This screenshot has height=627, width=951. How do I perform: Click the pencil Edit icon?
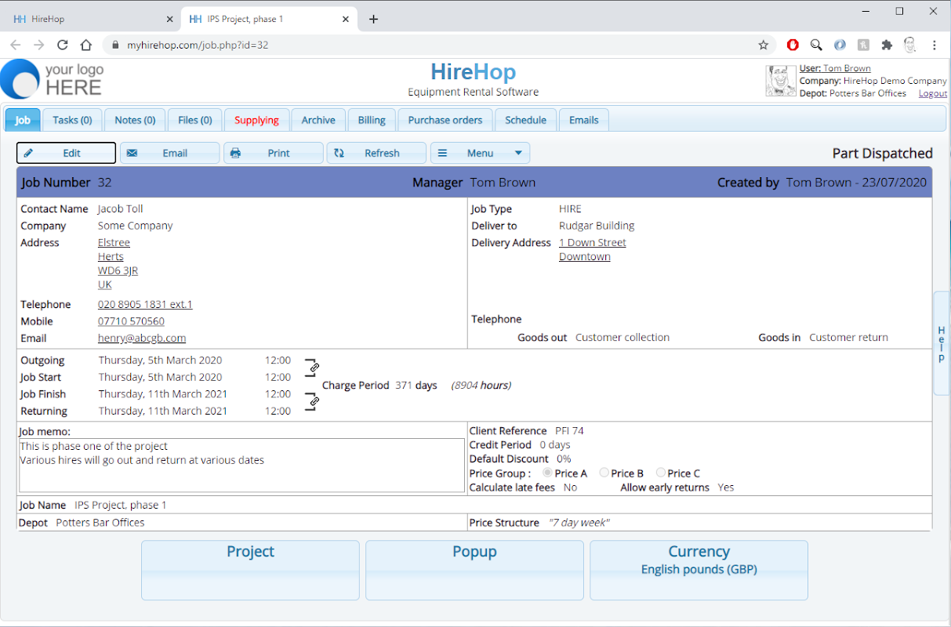pyautogui.click(x=28, y=153)
